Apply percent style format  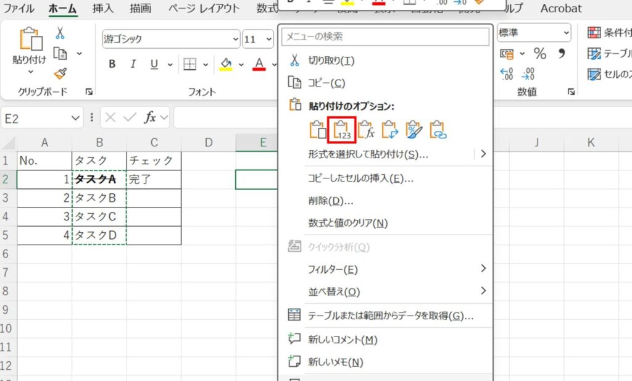click(540, 53)
